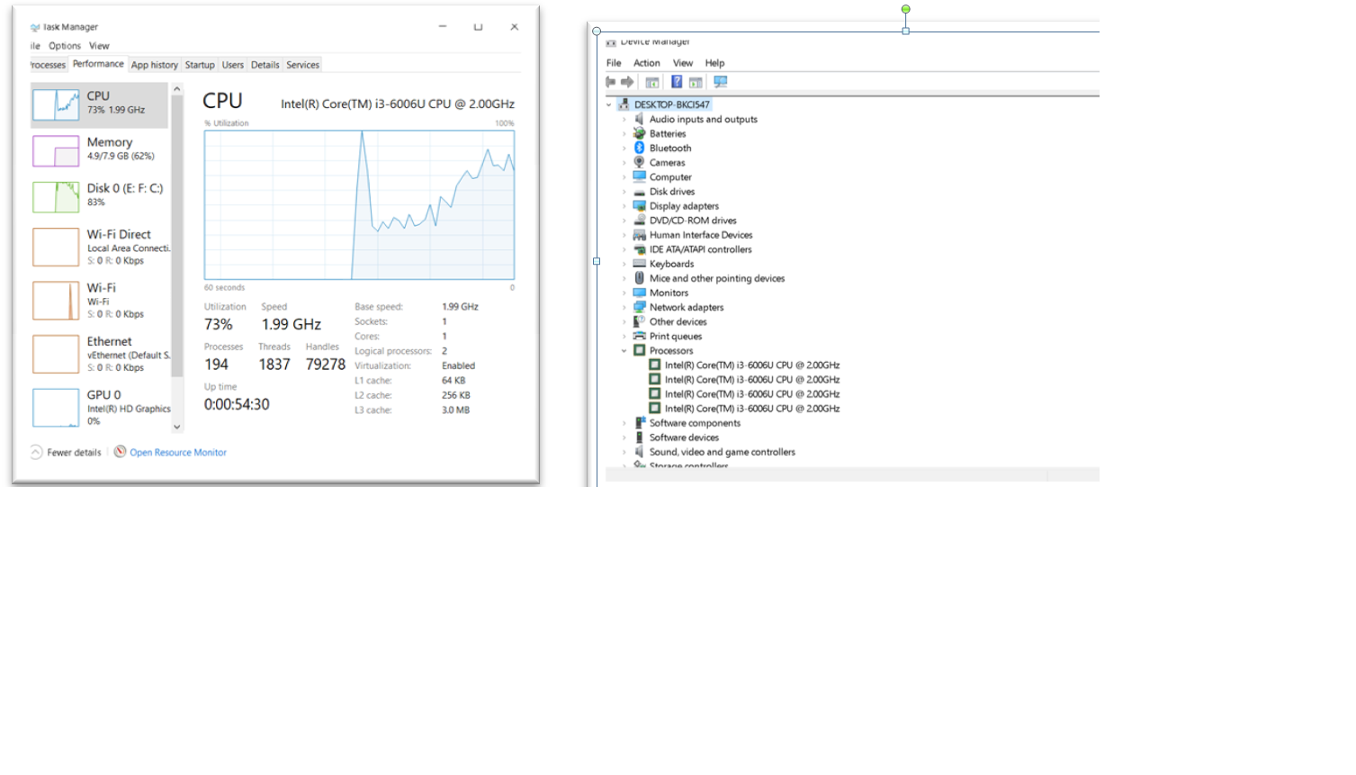The image size is (1356, 775).
Task: Click the Fewer details button
Action: point(66,452)
